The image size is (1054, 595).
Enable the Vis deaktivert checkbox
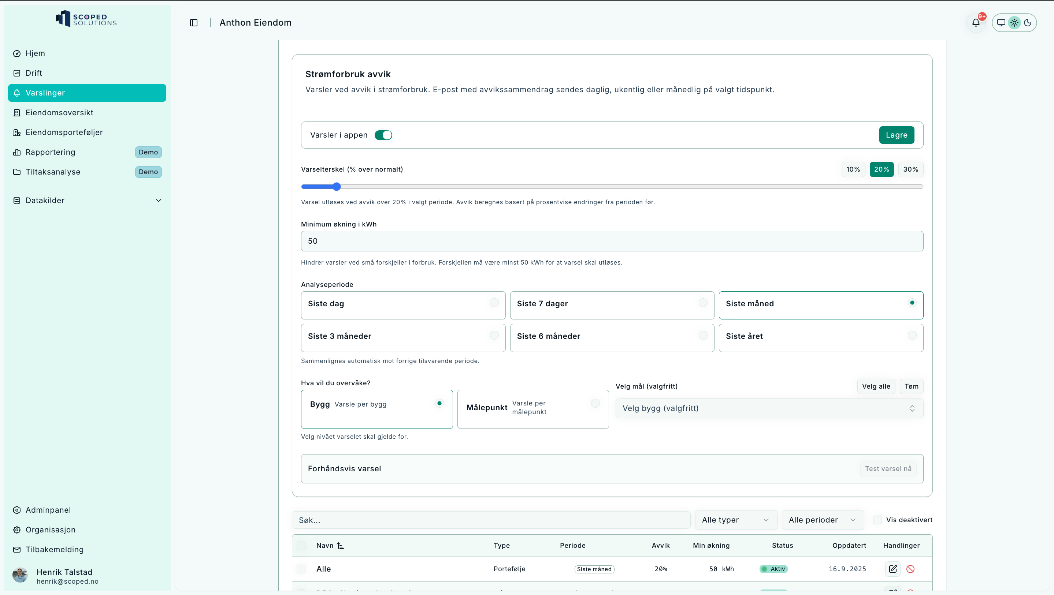[x=877, y=520]
